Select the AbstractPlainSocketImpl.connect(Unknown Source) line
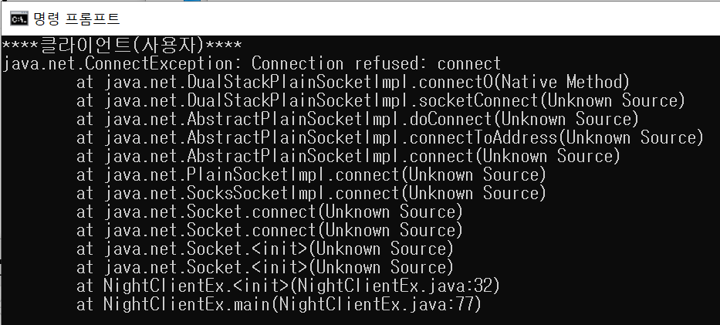720x325 pixels. tap(348, 156)
